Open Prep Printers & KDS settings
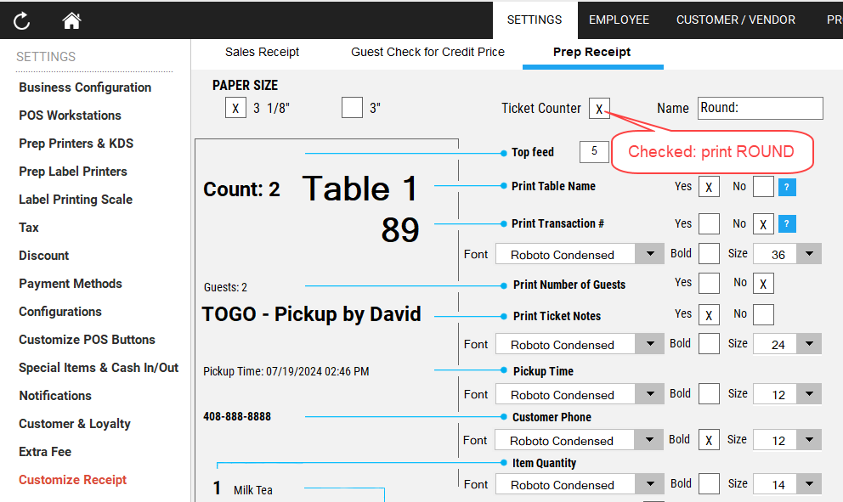Screen dimensions: 843x502 tap(76, 144)
